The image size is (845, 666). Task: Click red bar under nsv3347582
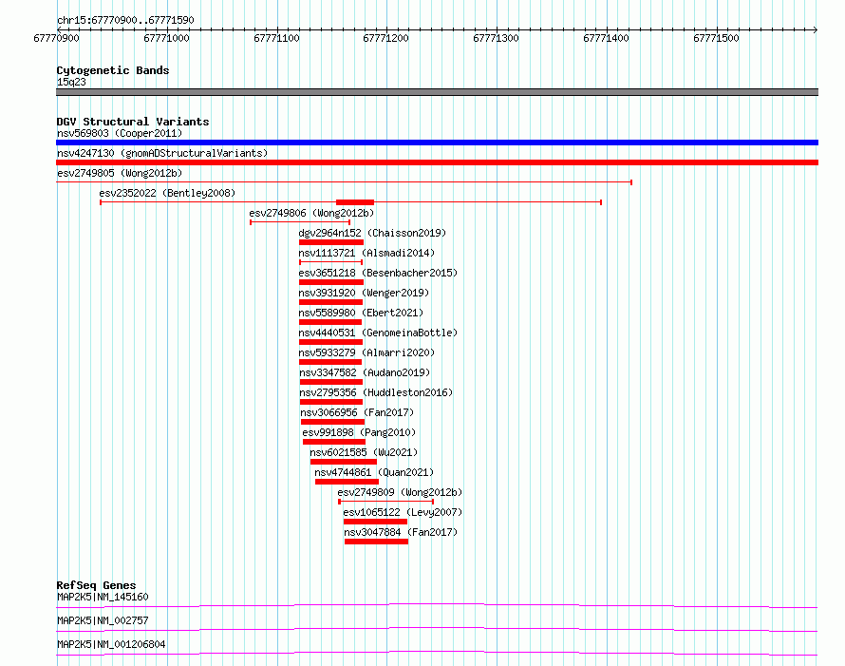[x=331, y=382]
